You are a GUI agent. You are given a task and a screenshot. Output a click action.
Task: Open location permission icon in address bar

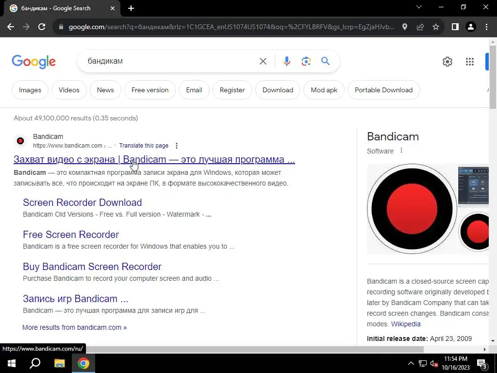pyautogui.click(x=404, y=27)
